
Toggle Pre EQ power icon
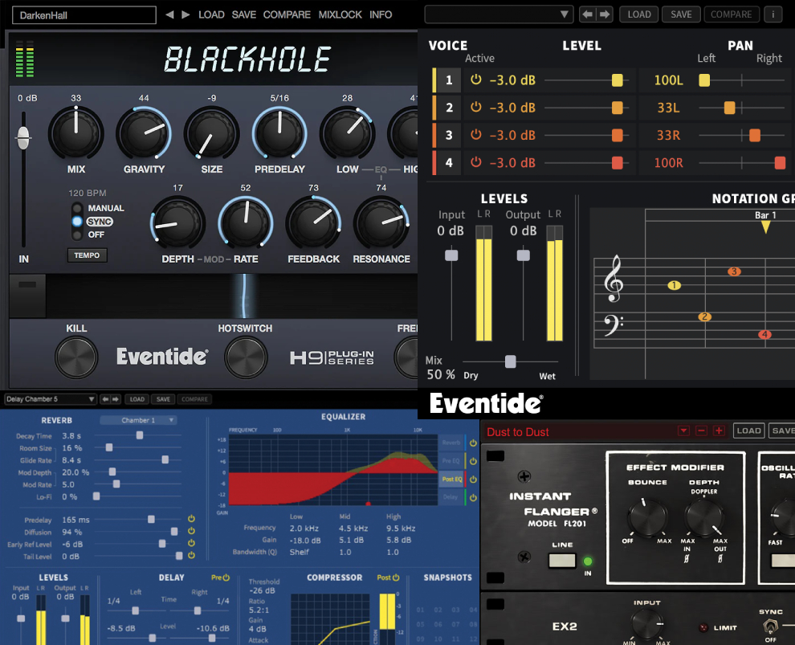(x=473, y=461)
